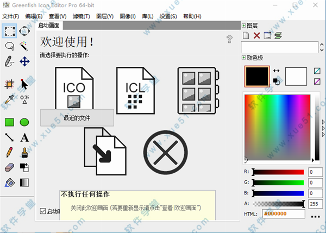Screen dimensions: 326x233
Task: Select the line tool
Action: tap(9, 137)
